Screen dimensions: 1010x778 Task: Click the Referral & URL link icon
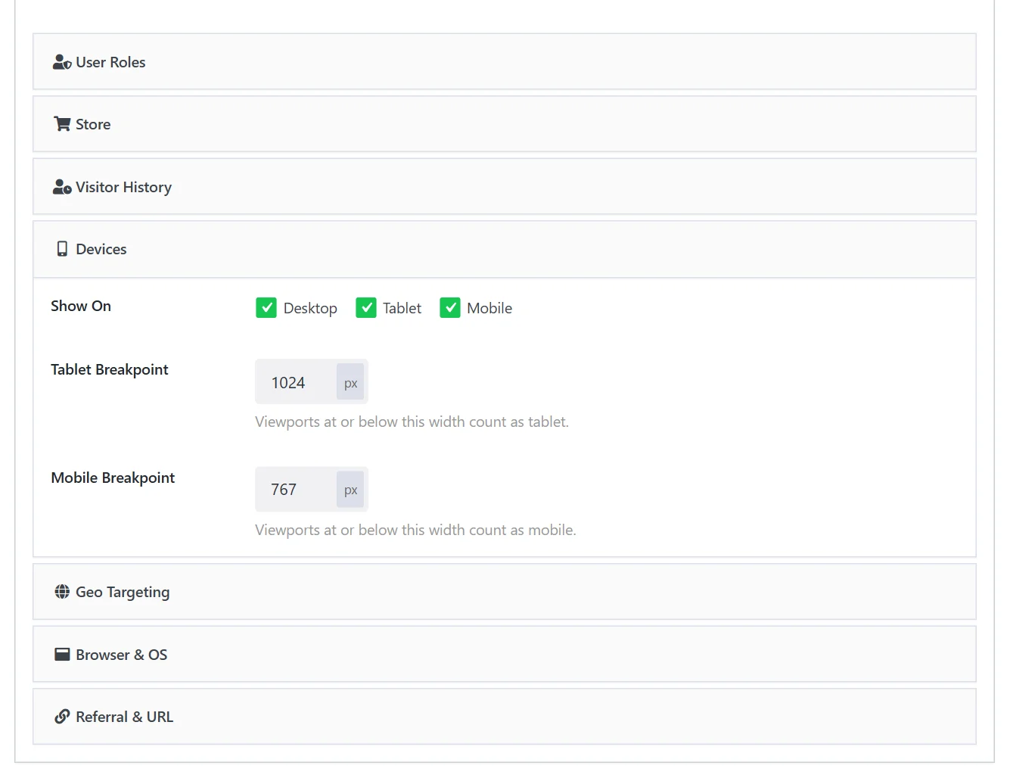(62, 717)
